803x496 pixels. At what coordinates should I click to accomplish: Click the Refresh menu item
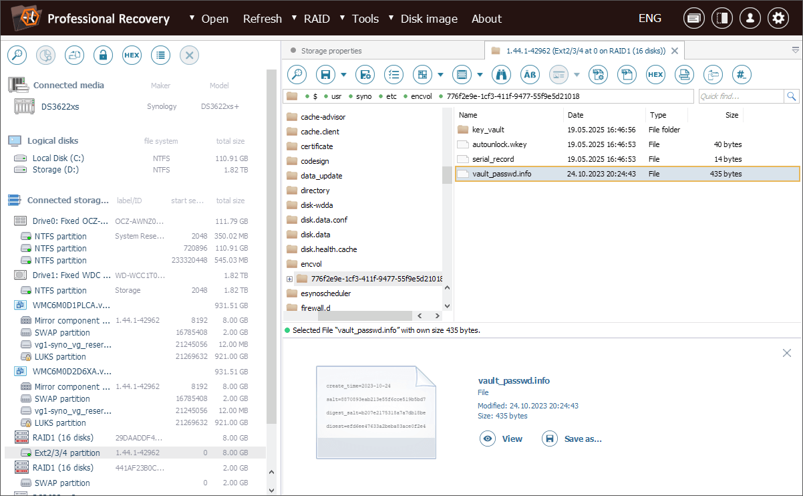coord(263,19)
